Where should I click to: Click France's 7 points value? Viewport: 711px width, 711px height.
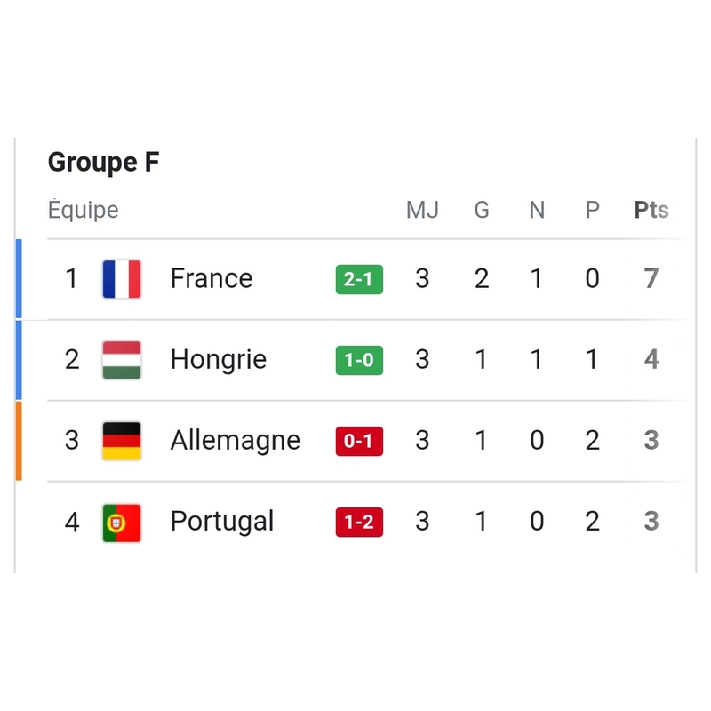651,279
